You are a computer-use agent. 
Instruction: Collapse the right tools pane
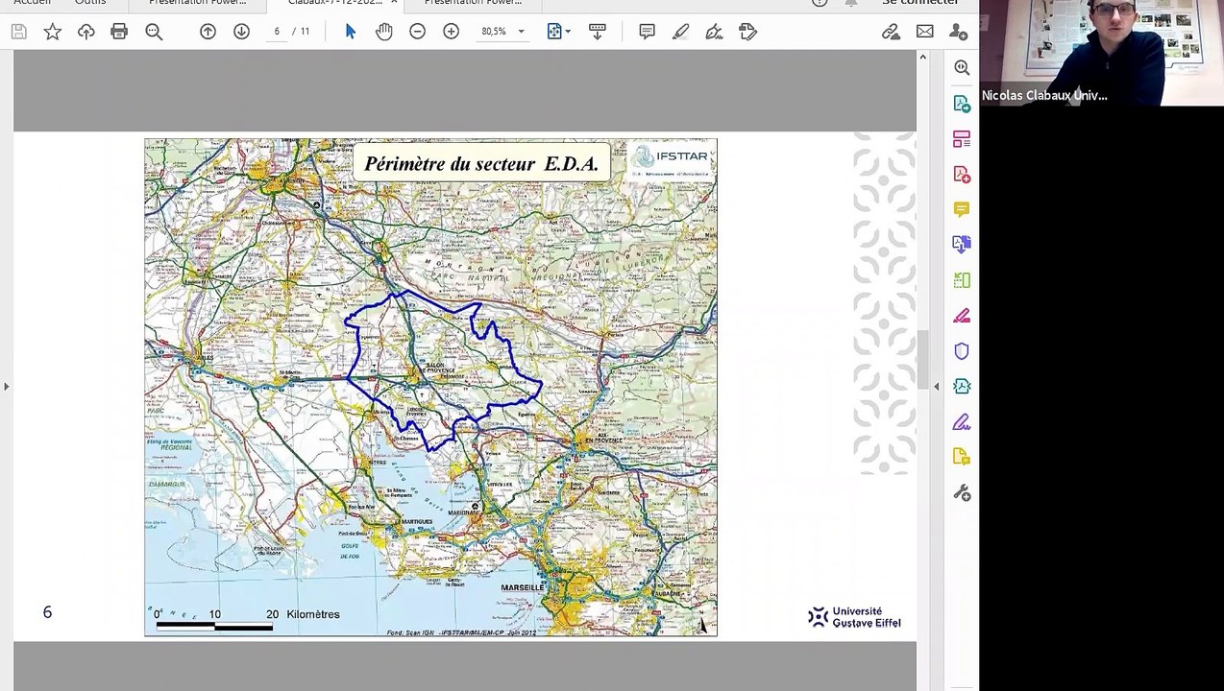[x=936, y=387]
